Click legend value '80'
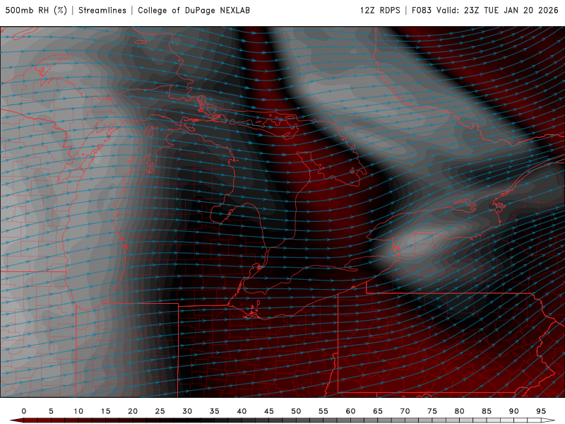Image resolution: width=565 pixels, height=424 pixels. [459, 411]
